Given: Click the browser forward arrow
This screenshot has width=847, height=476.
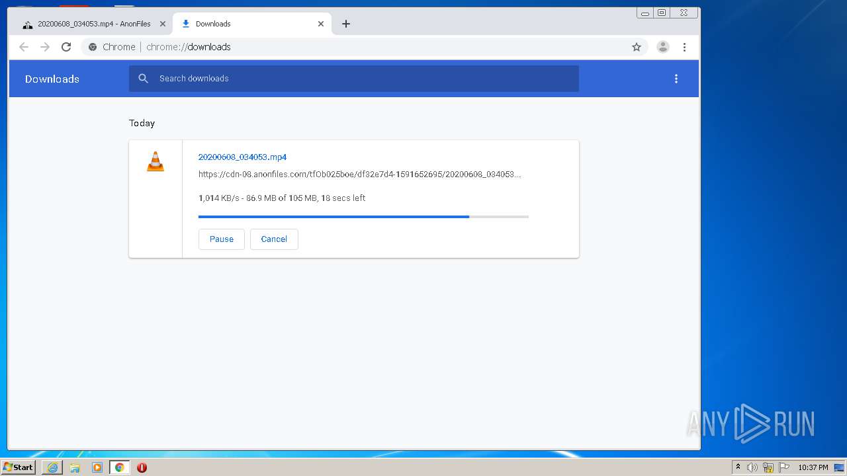Looking at the screenshot, I should point(45,47).
